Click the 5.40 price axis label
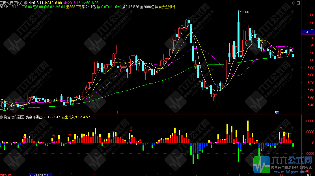The image size is (315, 176). 310,105
